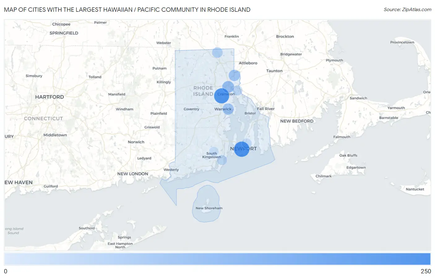Viewport: 435px width, 278px height.
Task: Click the 'Killingly' town label
Action: (x=164, y=82)
